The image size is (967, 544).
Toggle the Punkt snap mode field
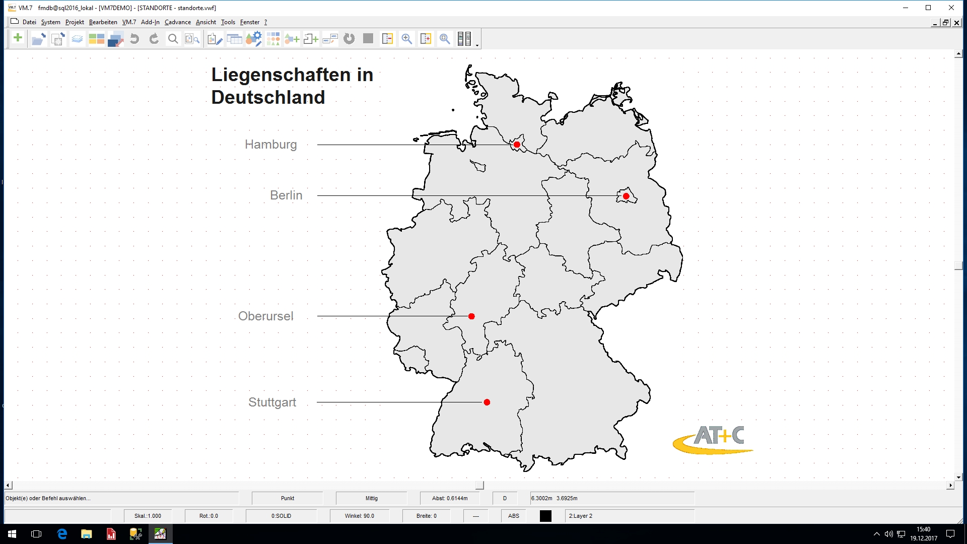(x=287, y=498)
